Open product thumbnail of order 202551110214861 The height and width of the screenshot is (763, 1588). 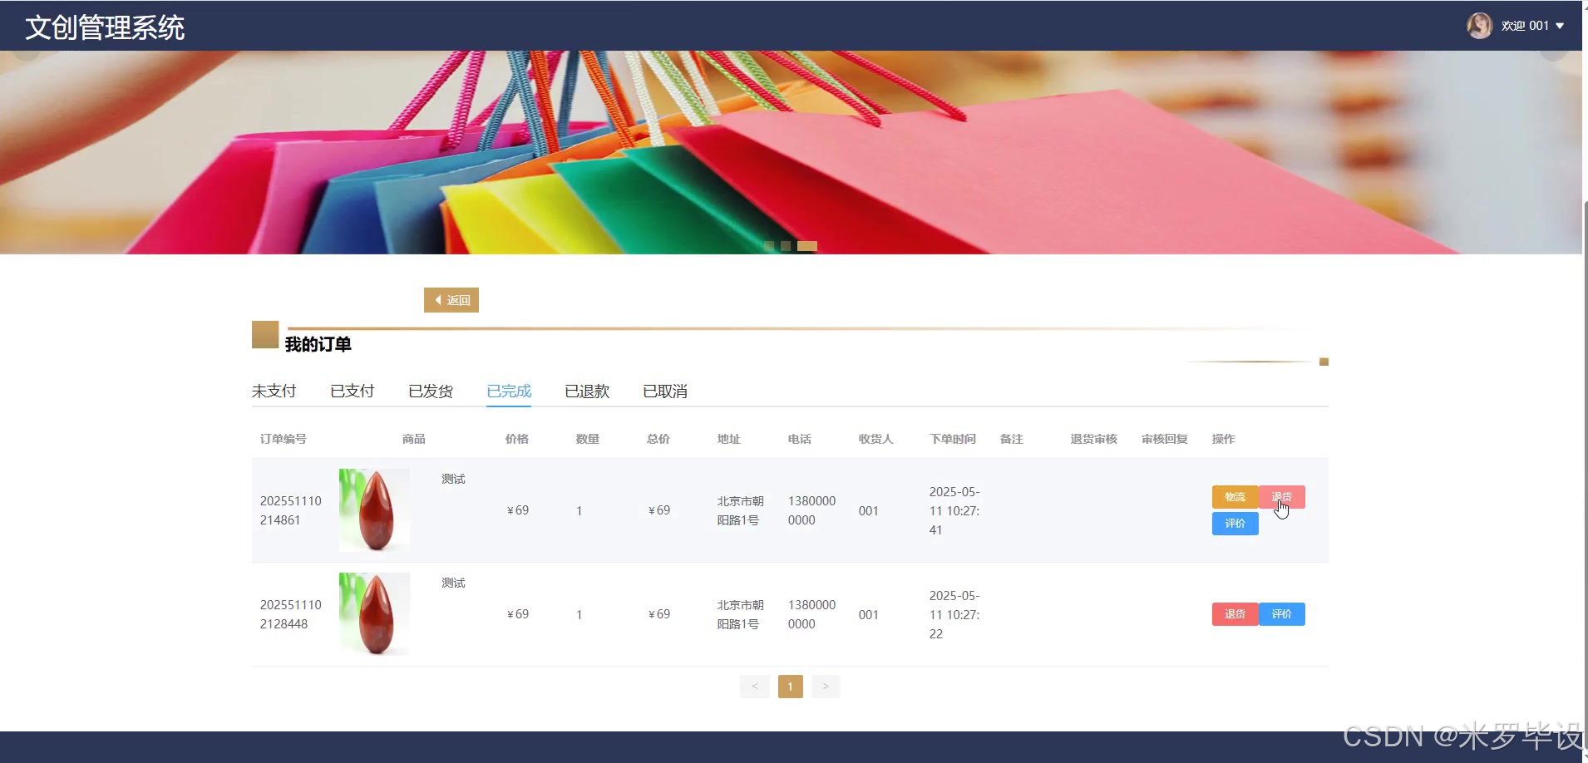(x=374, y=510)
